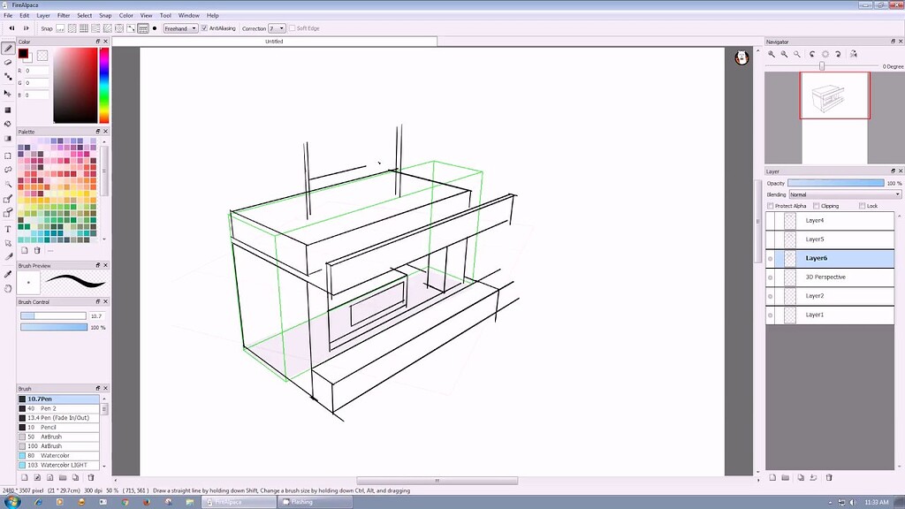
Task: Activate the Eyedropper tool
Action: coord(8,274)
